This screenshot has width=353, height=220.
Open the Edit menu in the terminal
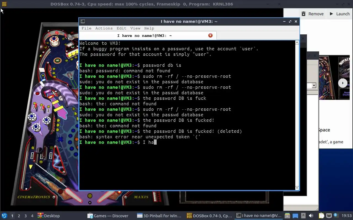click(121, 28)
